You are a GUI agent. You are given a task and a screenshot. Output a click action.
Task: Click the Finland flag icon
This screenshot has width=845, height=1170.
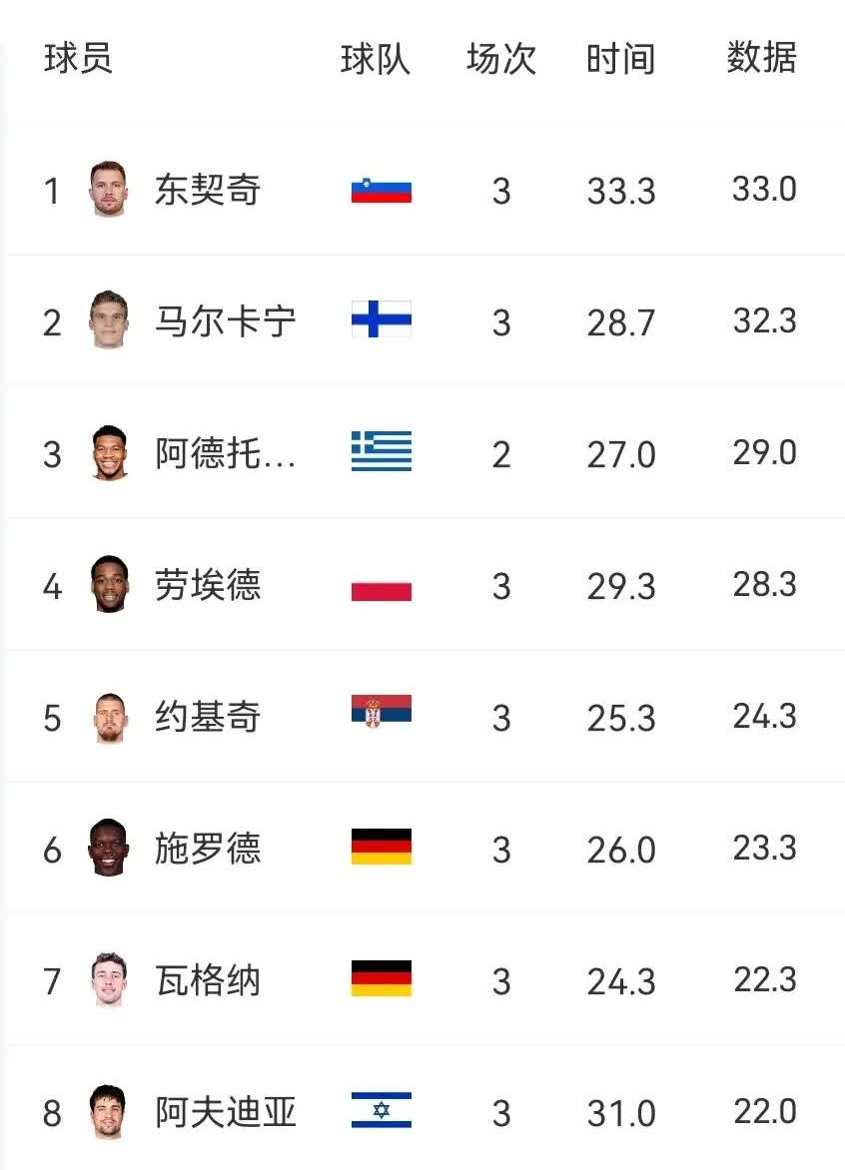[382, 321]
